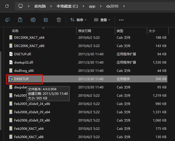
Task: Sort by 大小 column header
Action: coord(152,31)
